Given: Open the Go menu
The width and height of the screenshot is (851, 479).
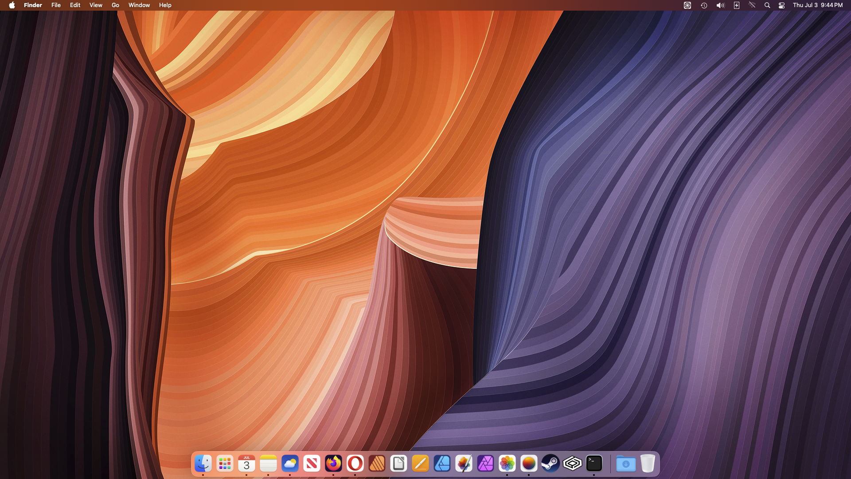Looking at the screenshot, I should (115, 5).
